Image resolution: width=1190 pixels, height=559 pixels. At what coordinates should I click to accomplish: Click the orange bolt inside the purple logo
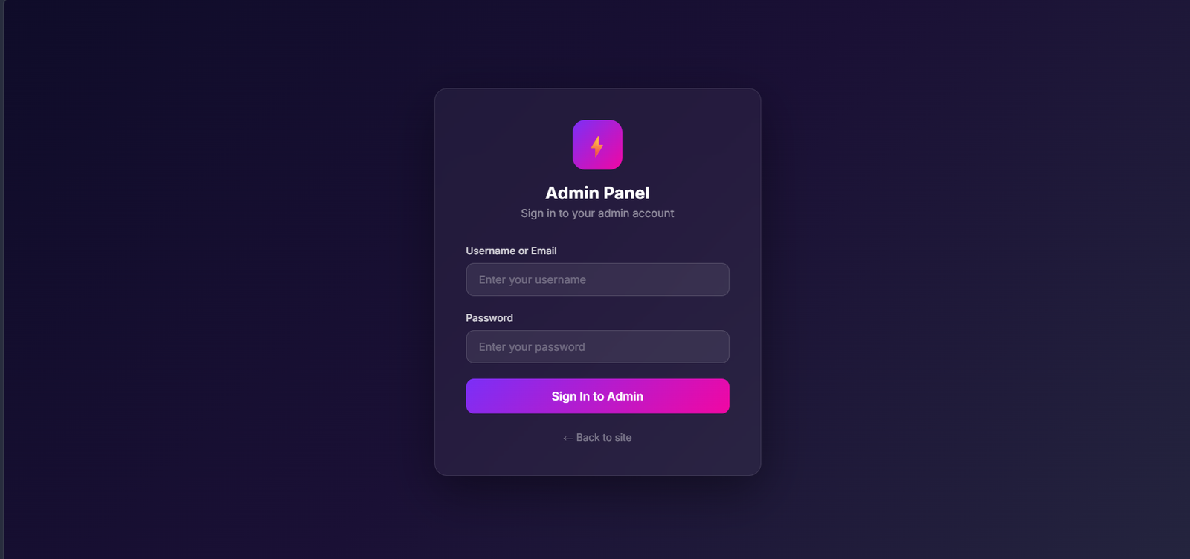[597, 146]
